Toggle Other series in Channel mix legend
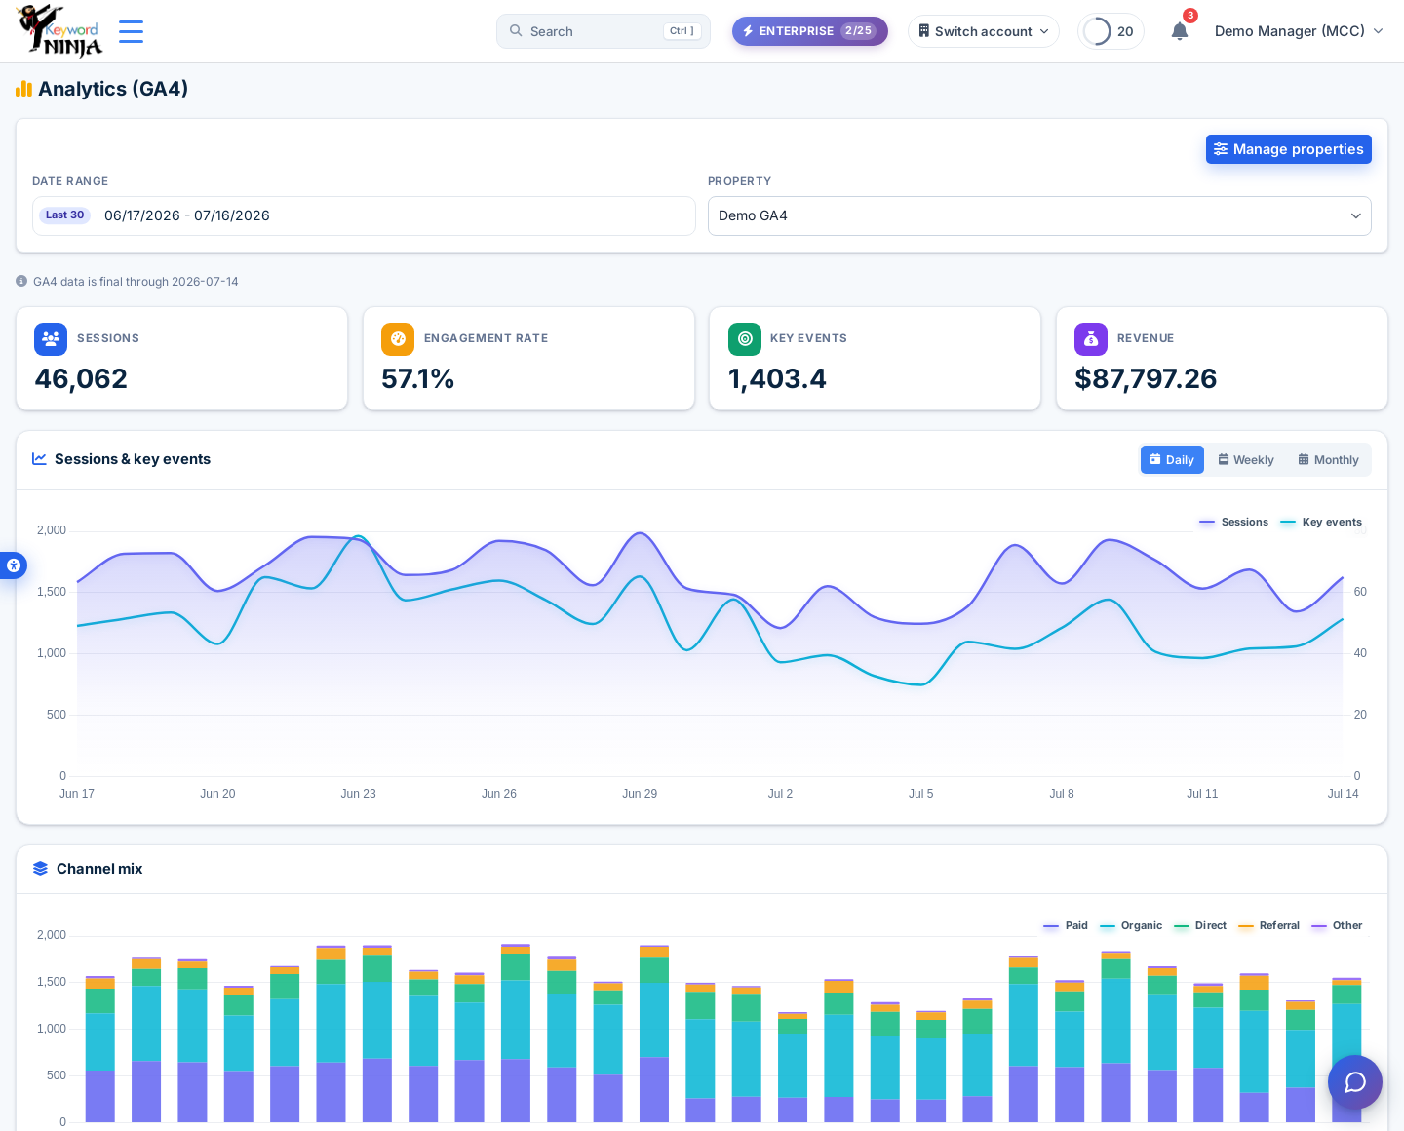The height and width of the screenshot is (1131, 1404). coord(1337,925)
